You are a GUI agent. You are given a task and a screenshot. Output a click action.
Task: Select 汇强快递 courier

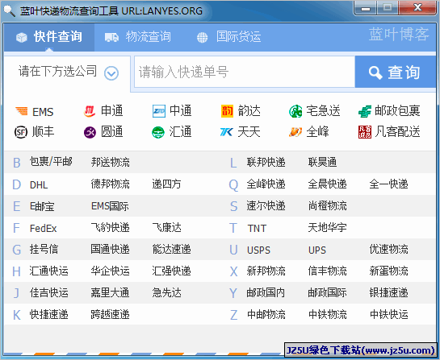(171, 271)
